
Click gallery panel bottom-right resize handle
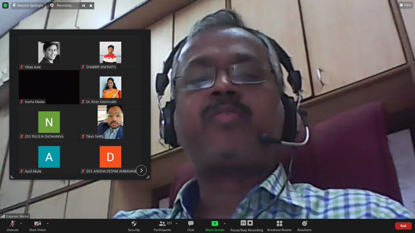pos(148,177)
